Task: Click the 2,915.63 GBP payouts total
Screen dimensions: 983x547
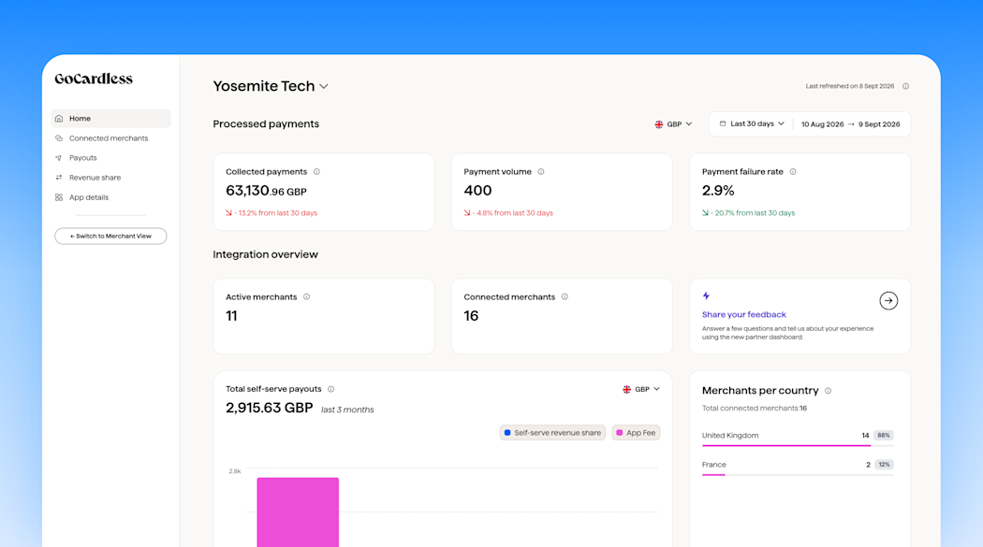Action: click(x=269, y=408)
